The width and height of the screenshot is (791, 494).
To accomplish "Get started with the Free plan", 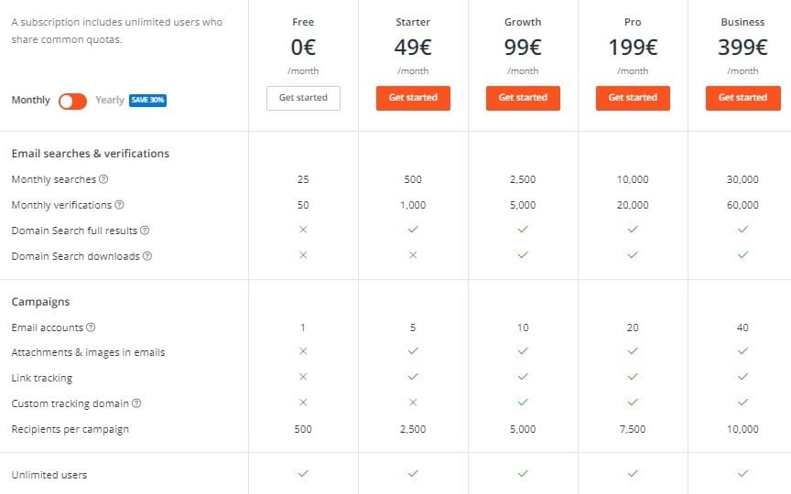I will [303, 98].
